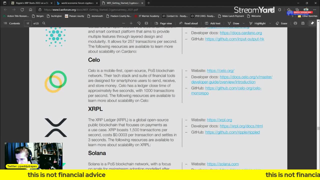The image size is (320, 180).
Task: Expand the Highlight color dropdown
Action: (270, 23)
